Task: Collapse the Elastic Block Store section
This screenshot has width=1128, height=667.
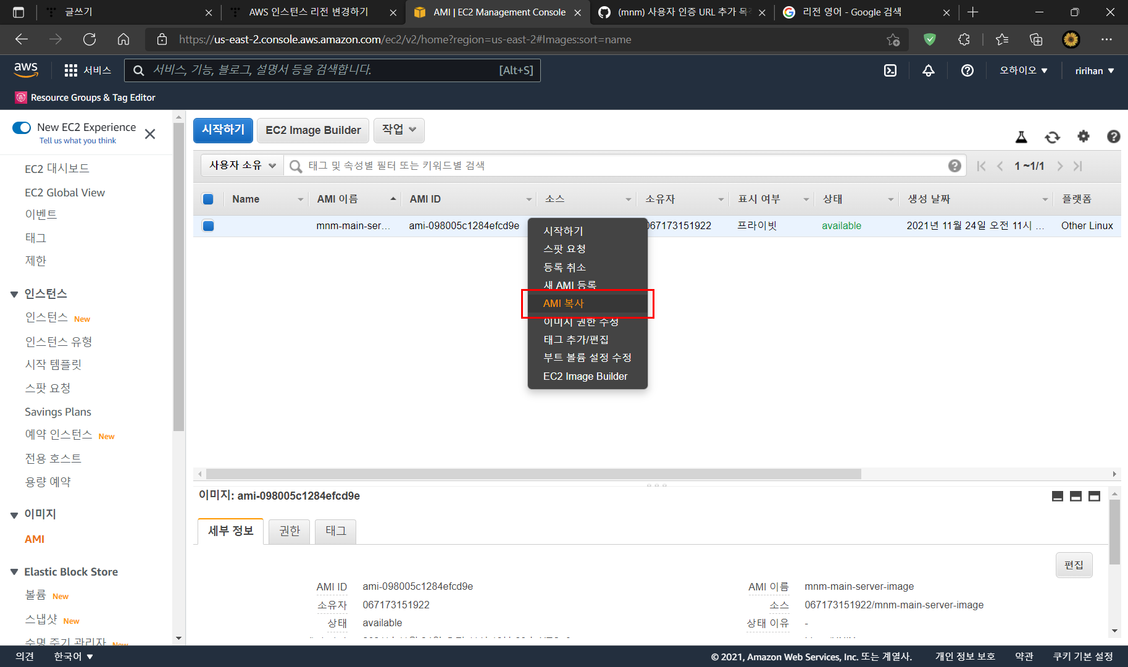Action: [x=15, y=572]
